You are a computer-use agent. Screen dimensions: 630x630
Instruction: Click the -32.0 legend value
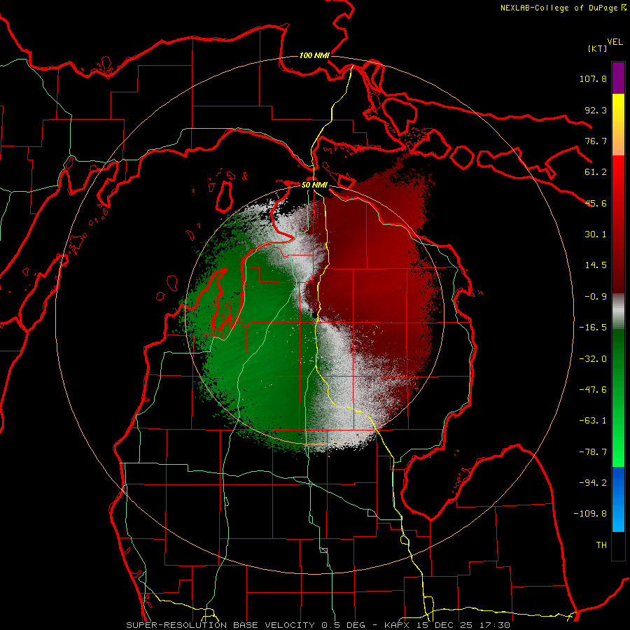click(x=593, y=359)
